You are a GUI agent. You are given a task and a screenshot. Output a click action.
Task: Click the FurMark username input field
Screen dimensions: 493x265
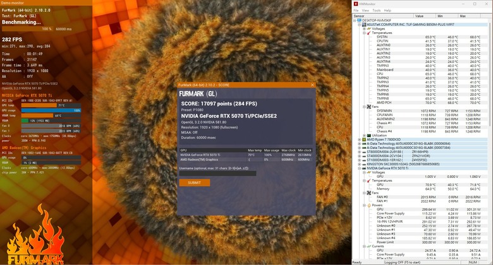[x=217, y=174]
